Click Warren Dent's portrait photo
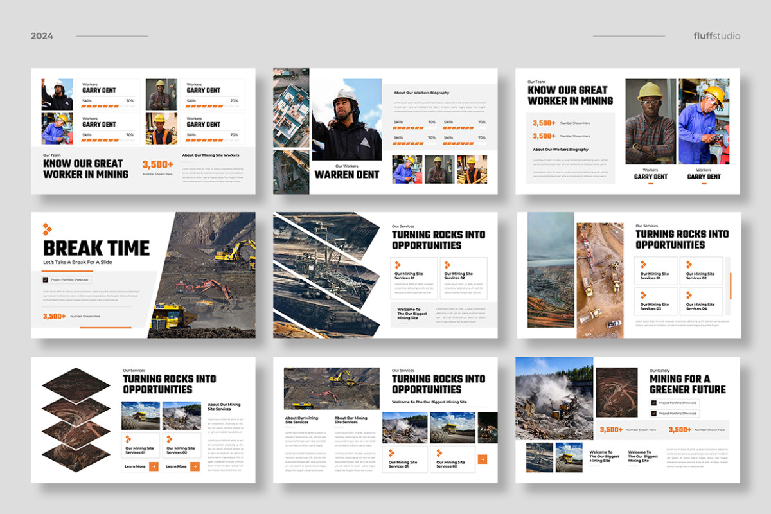This screenshot has width=771, height=514. [x=348, y=119]
